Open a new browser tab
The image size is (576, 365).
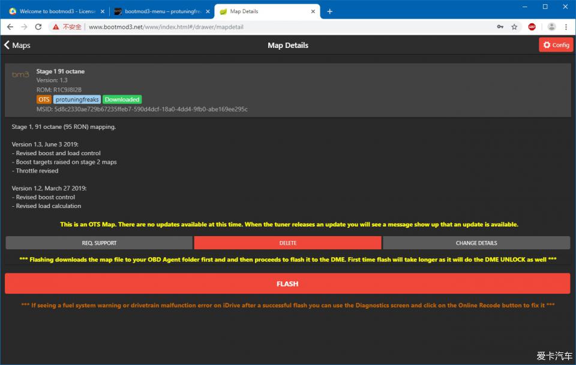(x=329, y=11)
